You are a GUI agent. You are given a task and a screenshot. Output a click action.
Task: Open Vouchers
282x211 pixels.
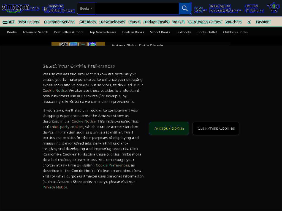click(x=234, y=22)
